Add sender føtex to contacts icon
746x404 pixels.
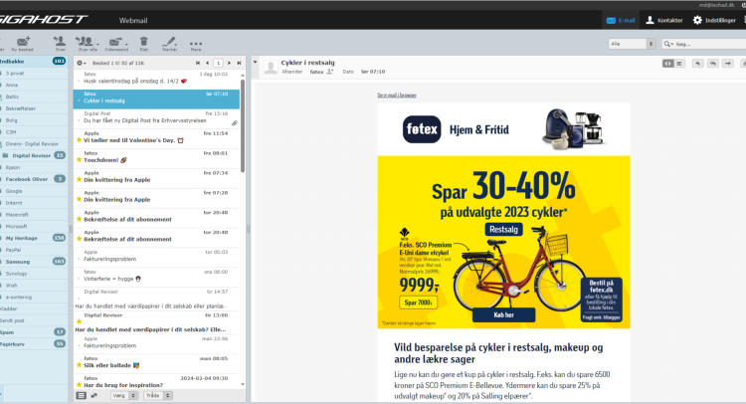tap(329, 72)
